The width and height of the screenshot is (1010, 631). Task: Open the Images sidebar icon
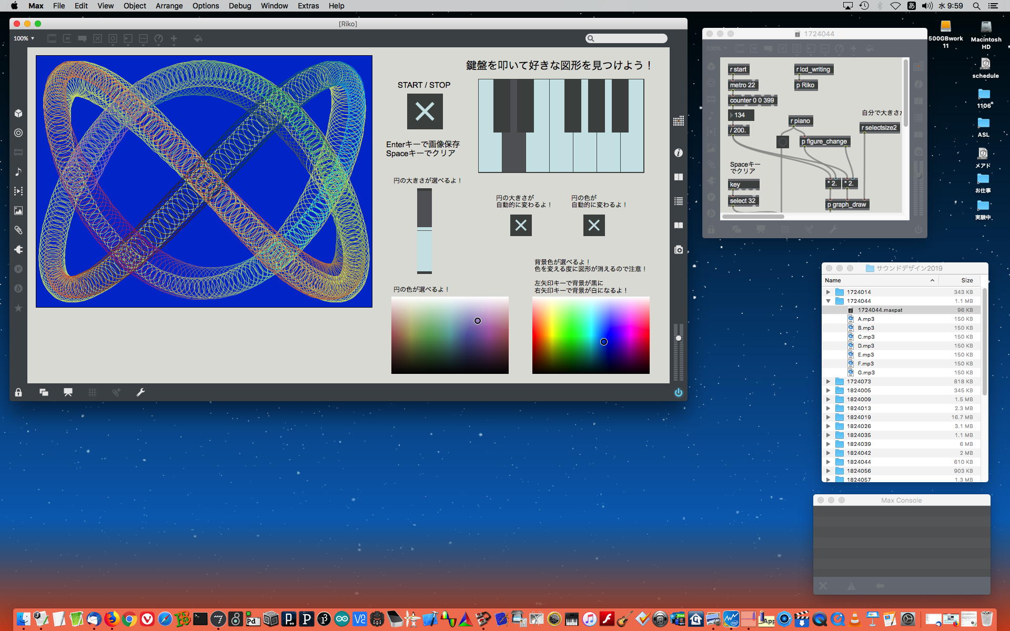(x=18, y=211)
